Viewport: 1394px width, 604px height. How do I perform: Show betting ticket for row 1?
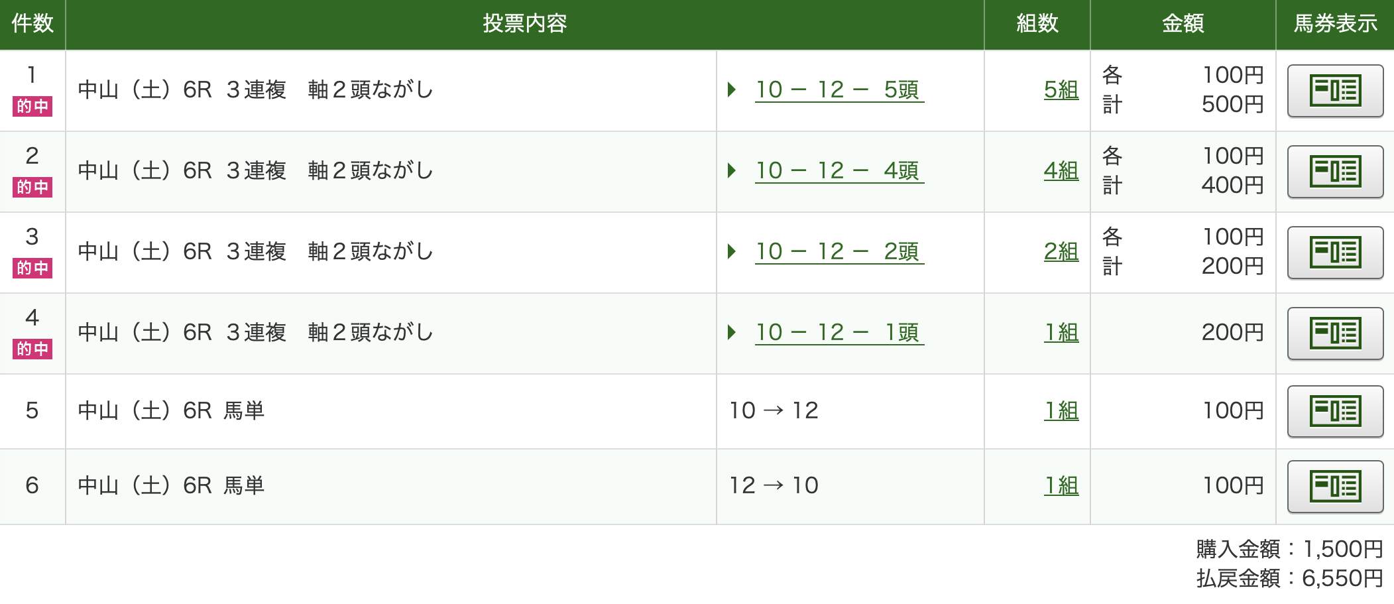point(1334,91)
